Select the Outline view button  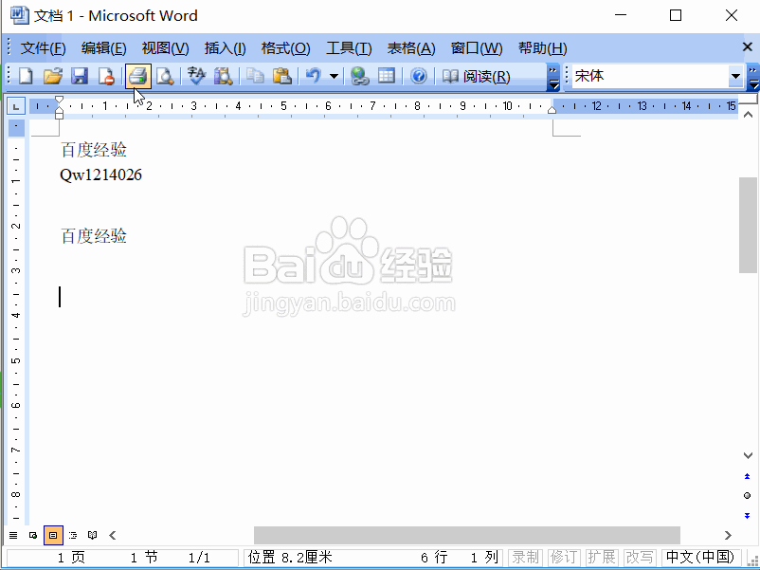pos(72,535)
